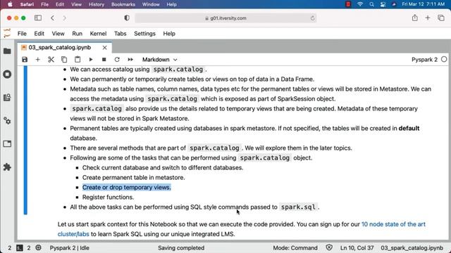This screenshot has width=451, height=253.
Task: Open a new Safari tab
Action: pyautogui.click(x=428, y=18)
